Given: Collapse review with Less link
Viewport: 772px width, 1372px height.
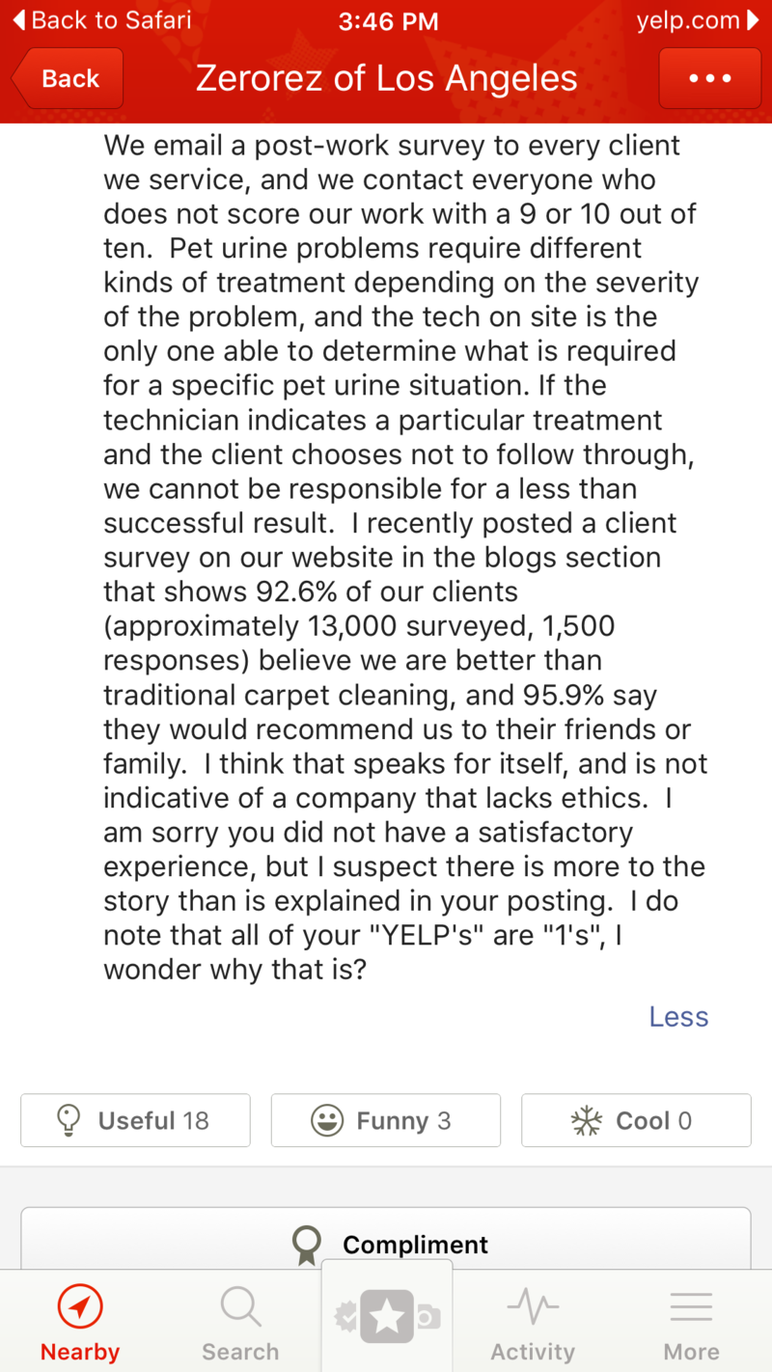Looking at the screenshot, I should (678, 1017).
